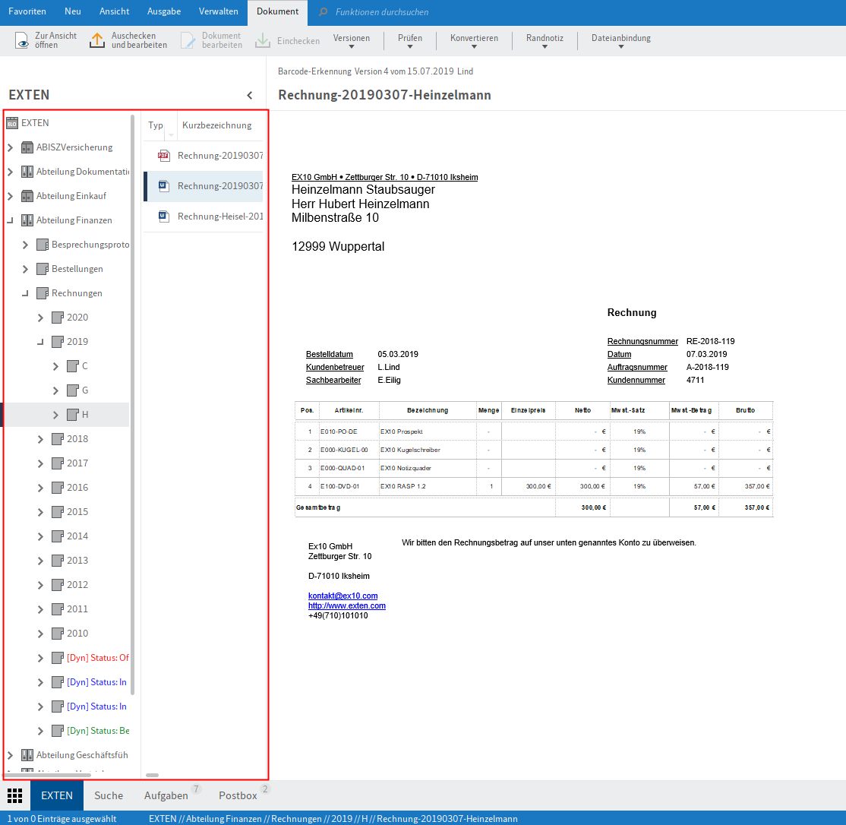846x825 pixels.
Task: Click the ABISZVersicherung cabinet icon
Action: [27, 147]
